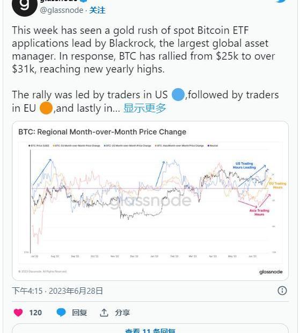The image size is (300, 333).
Task: Follow glassnode via the 关注 link
Action: (97, 10)
